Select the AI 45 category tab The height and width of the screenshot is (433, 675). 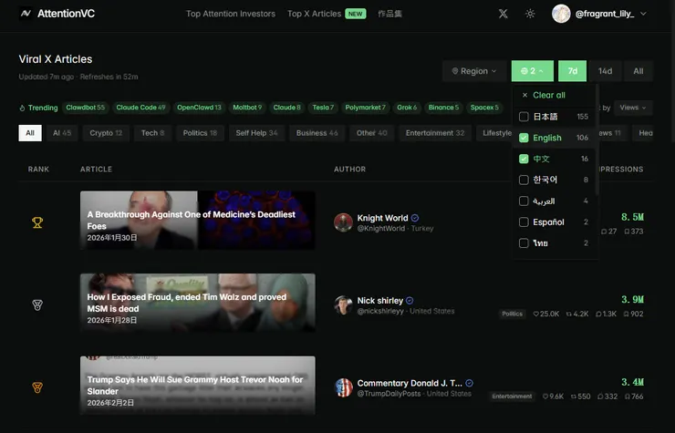tap(62, 133)
